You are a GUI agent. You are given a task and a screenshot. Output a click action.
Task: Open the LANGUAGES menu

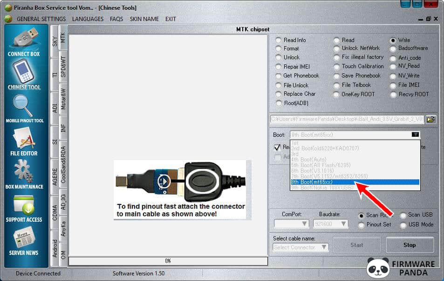pos(88,19)
